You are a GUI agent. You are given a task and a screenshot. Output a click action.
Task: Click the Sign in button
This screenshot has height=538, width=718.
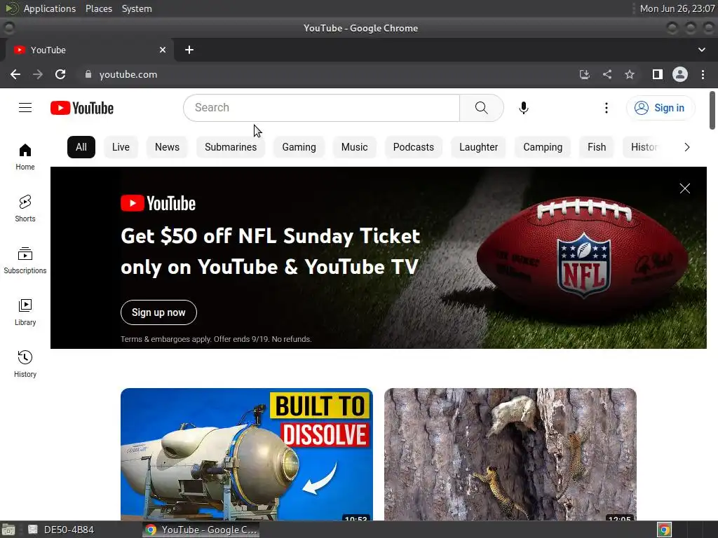click(661, 108)
